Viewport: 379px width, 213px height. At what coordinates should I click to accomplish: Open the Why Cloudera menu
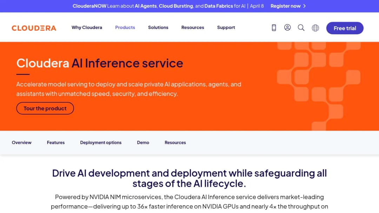(87, 27)
